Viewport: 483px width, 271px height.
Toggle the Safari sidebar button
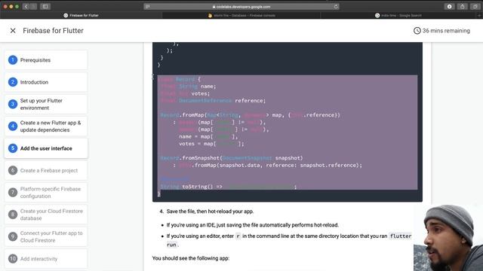tap(45, 7)
